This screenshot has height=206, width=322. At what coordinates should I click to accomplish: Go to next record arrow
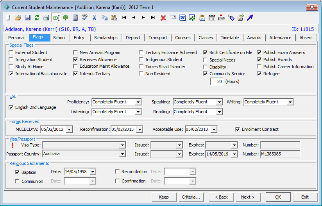(143, 18)
